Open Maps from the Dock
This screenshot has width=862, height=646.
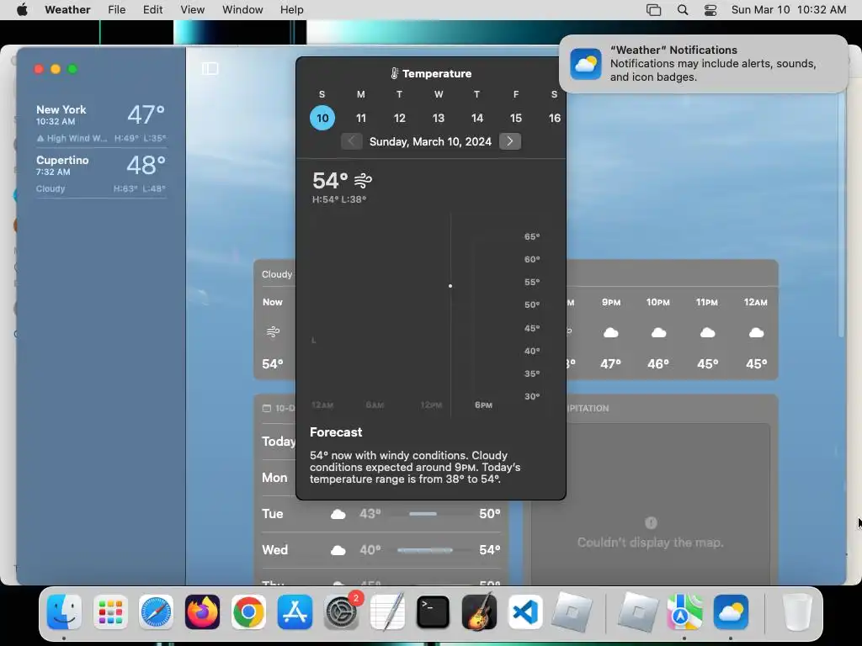[684, 612]
